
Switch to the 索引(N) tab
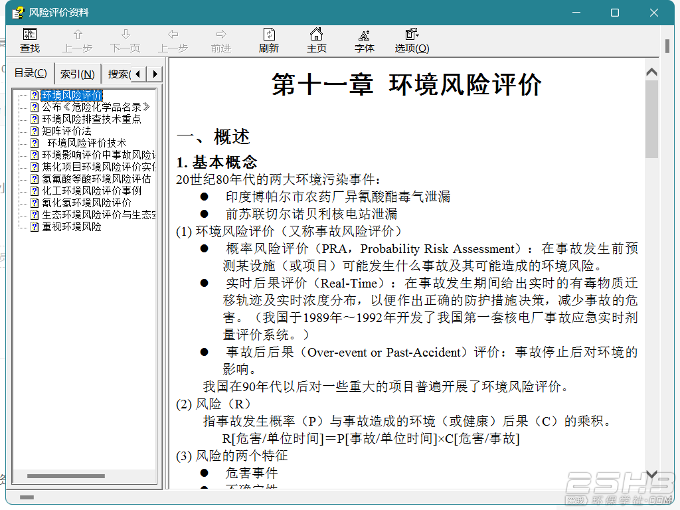pyautogui.click(x=78, y=74)
